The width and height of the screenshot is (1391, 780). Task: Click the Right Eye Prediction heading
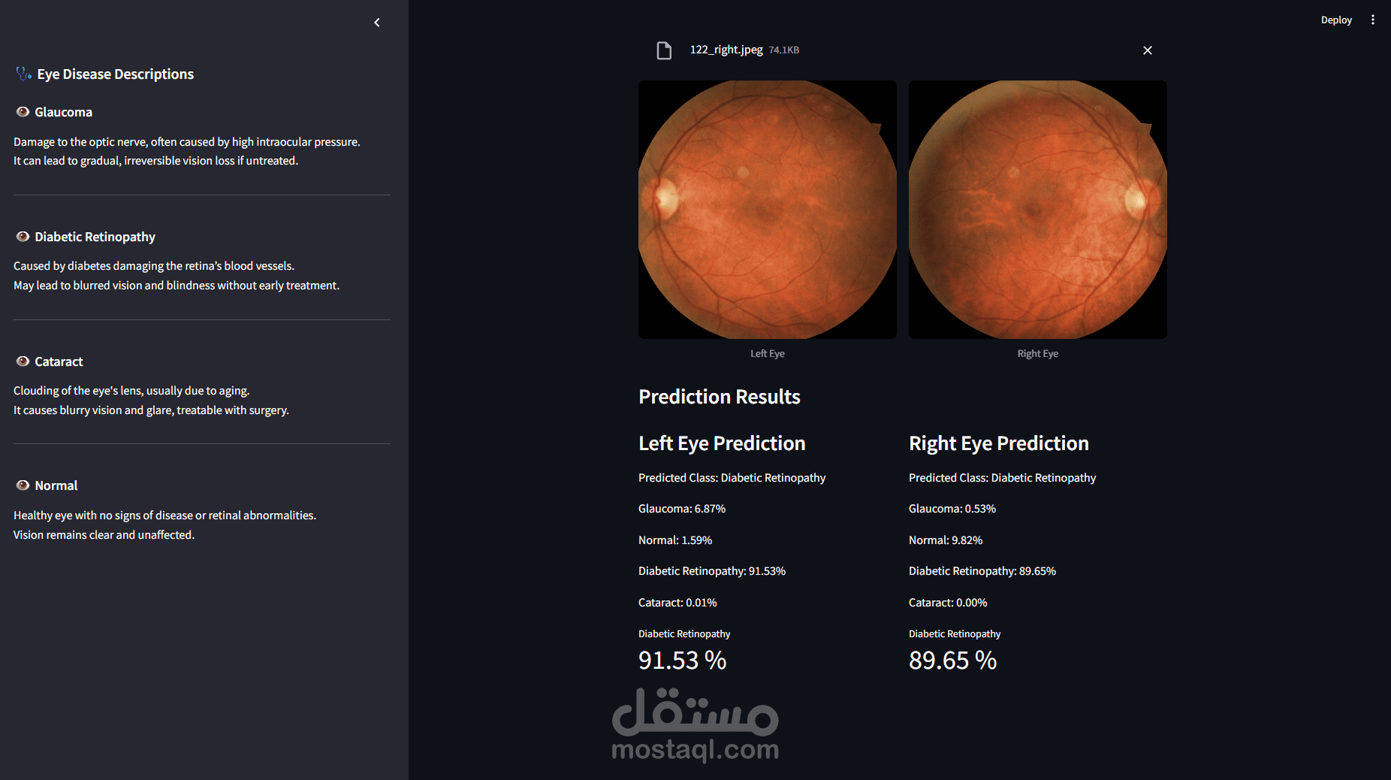point(999,443)
